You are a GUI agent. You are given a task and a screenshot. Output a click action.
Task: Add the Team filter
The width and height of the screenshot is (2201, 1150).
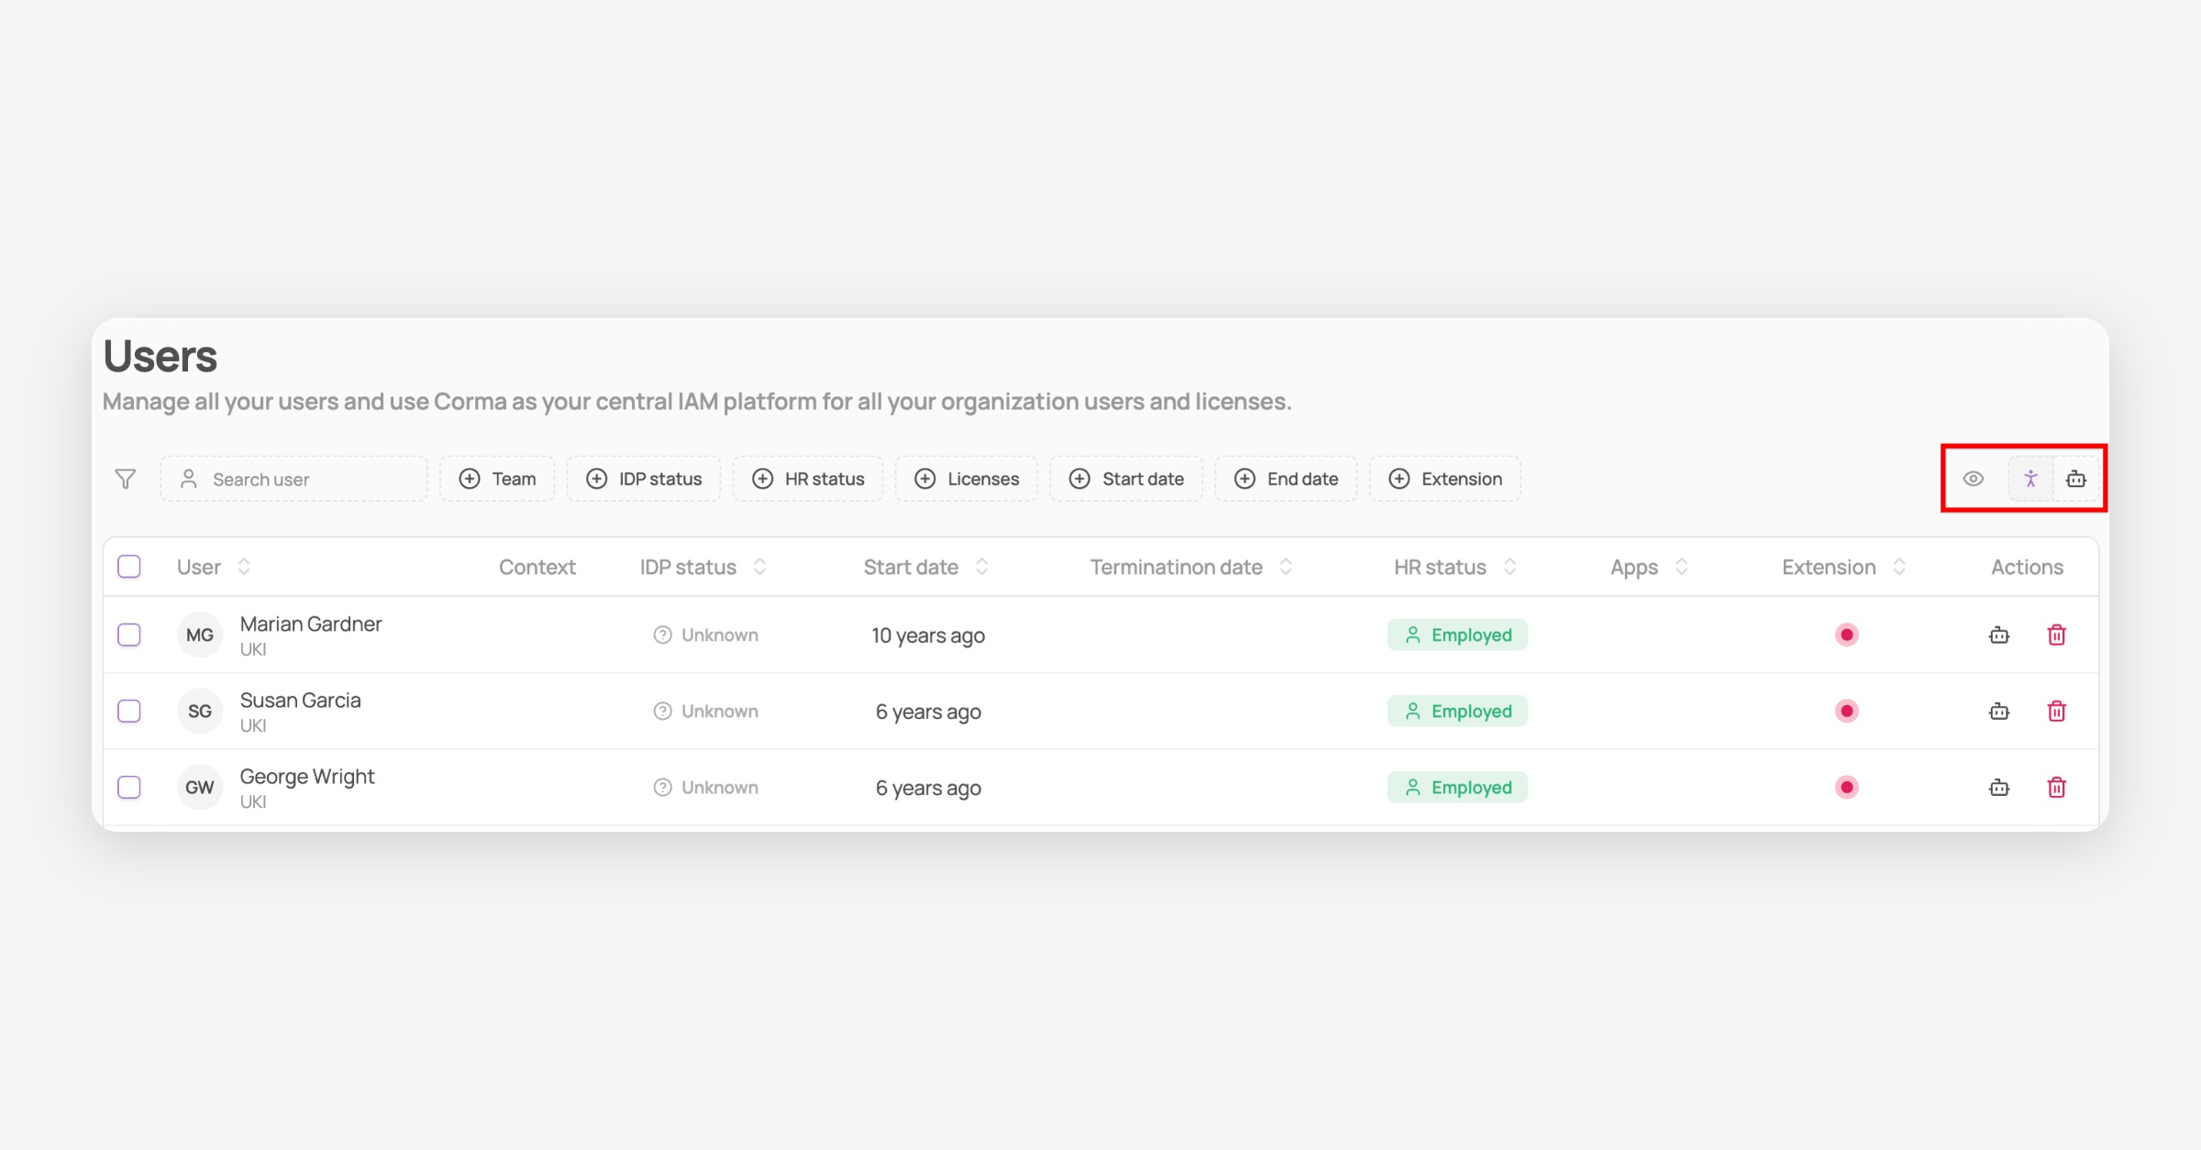(x=497, y=479)
